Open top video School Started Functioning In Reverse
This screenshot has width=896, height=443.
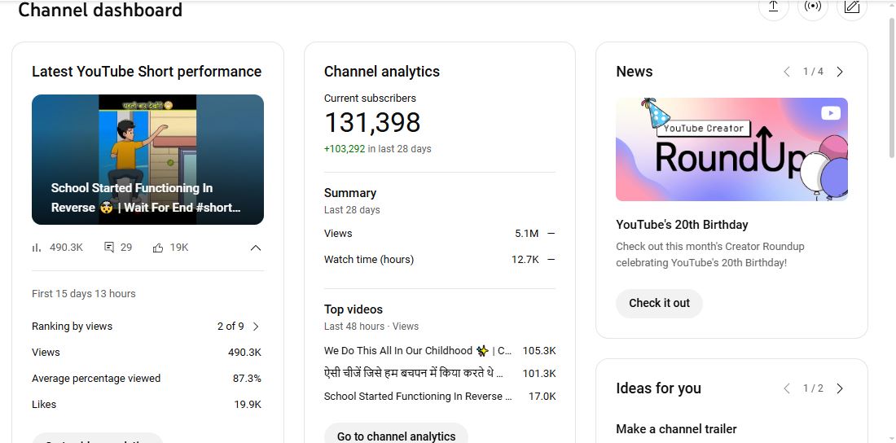point(418,397)
